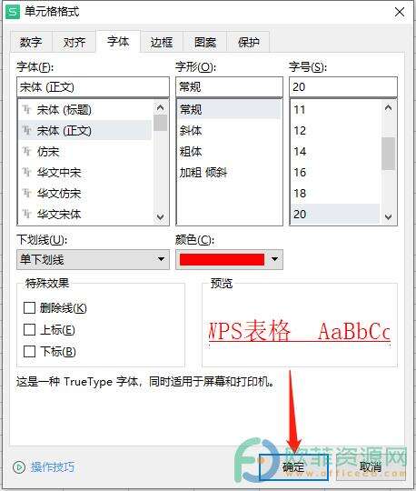Click font list down arrow
The image size is (416, 491).
[x=161, y=216]
